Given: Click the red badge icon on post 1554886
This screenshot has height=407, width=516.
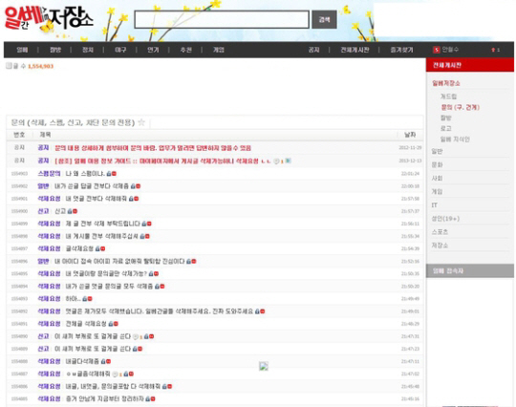Looking at the screenshot, I should click(170, 386).
